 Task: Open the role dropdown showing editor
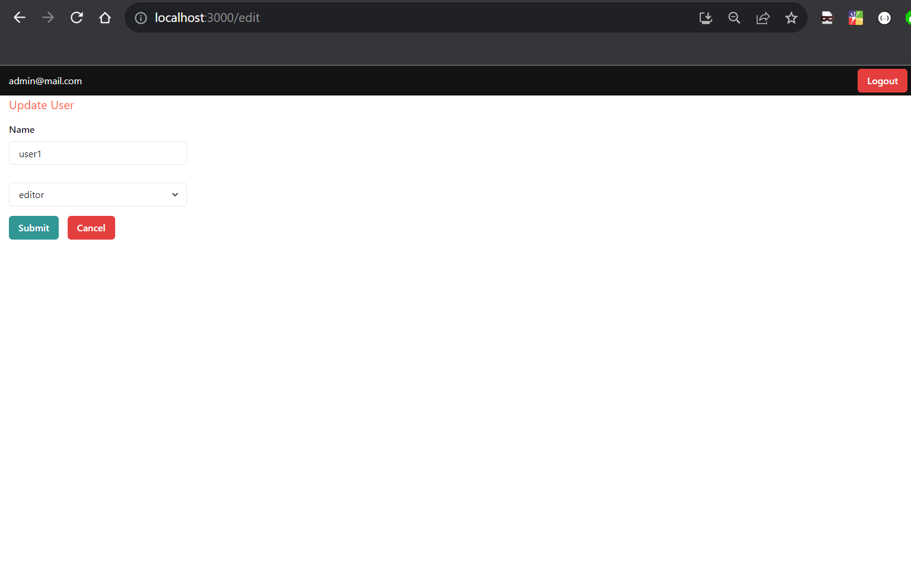click(x=97, y=194)
